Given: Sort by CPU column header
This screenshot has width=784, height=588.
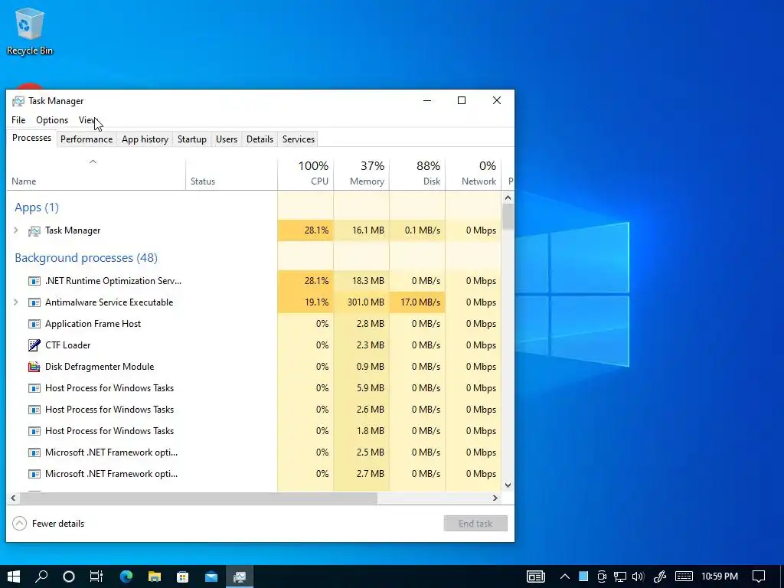Looking at the screenshot, I should pos(305,174).
